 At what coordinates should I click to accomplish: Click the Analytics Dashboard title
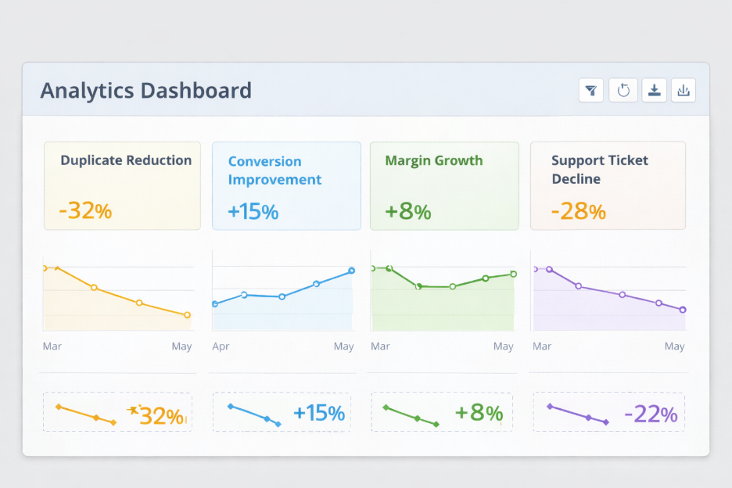146,91
